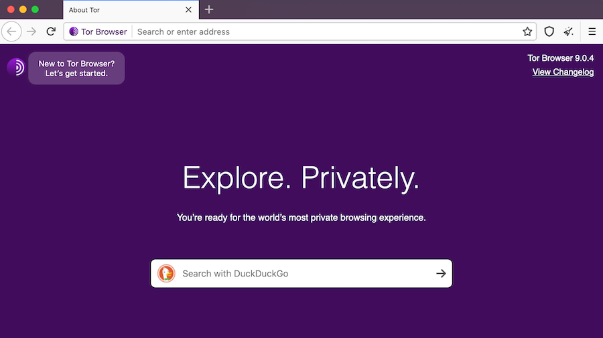Close the window with the red button
The height and width of the screenshot is (338, 603).
click(x=11, y=9)
